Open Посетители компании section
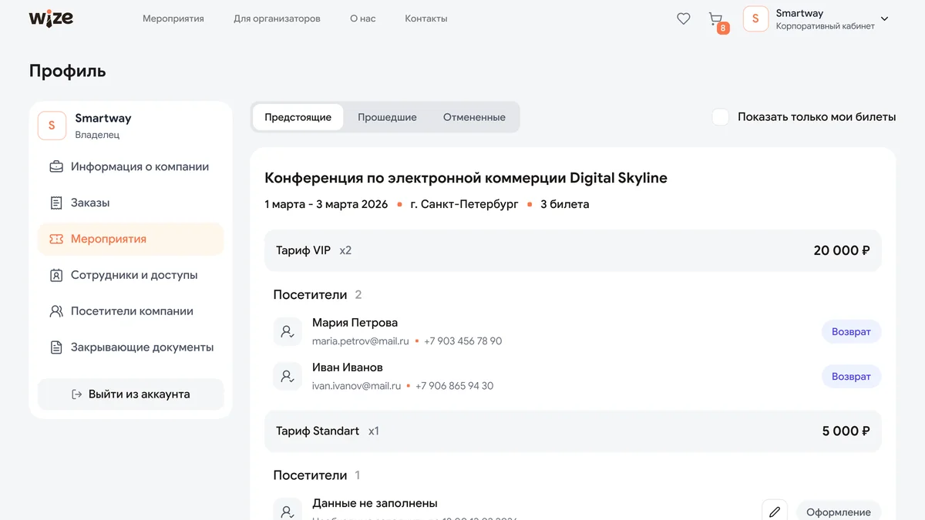This screenshot has height=520, width=925. (x=131, y=311)
